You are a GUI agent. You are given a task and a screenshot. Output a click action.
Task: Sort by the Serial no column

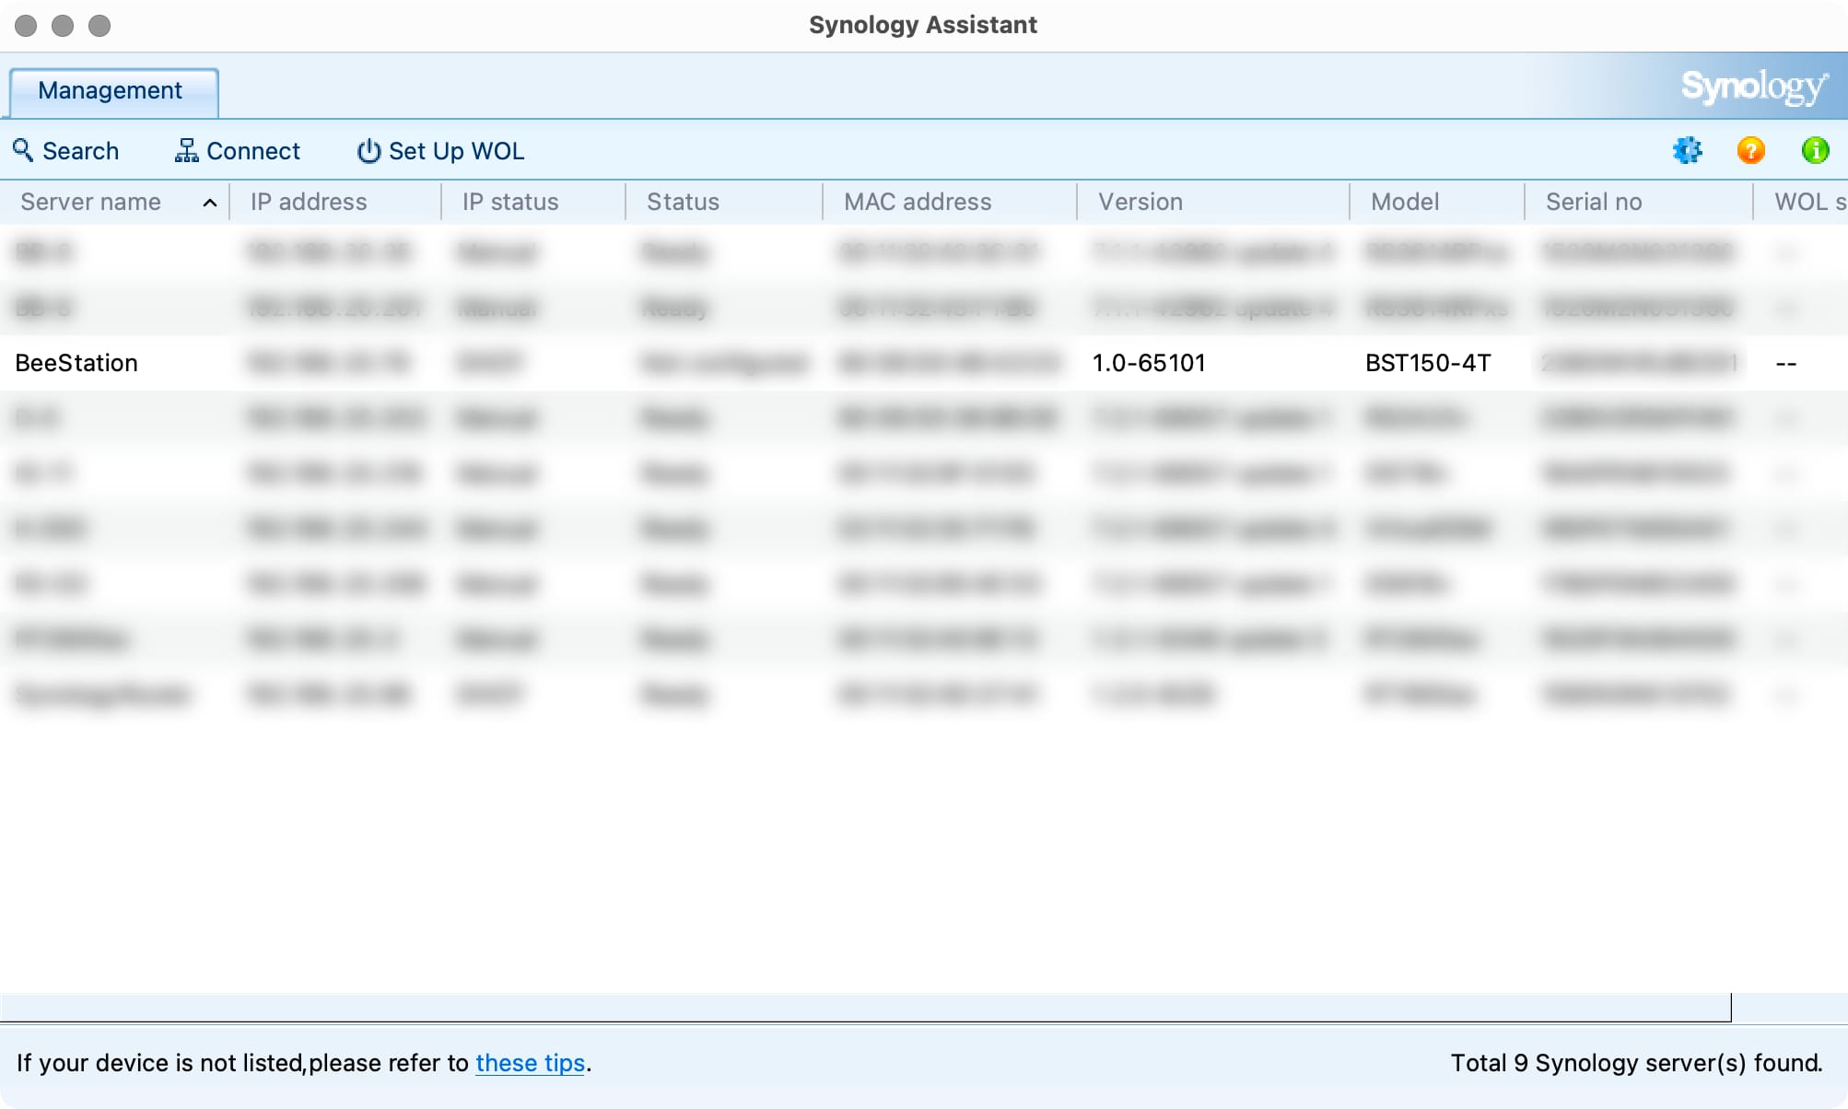[1639, 202]
